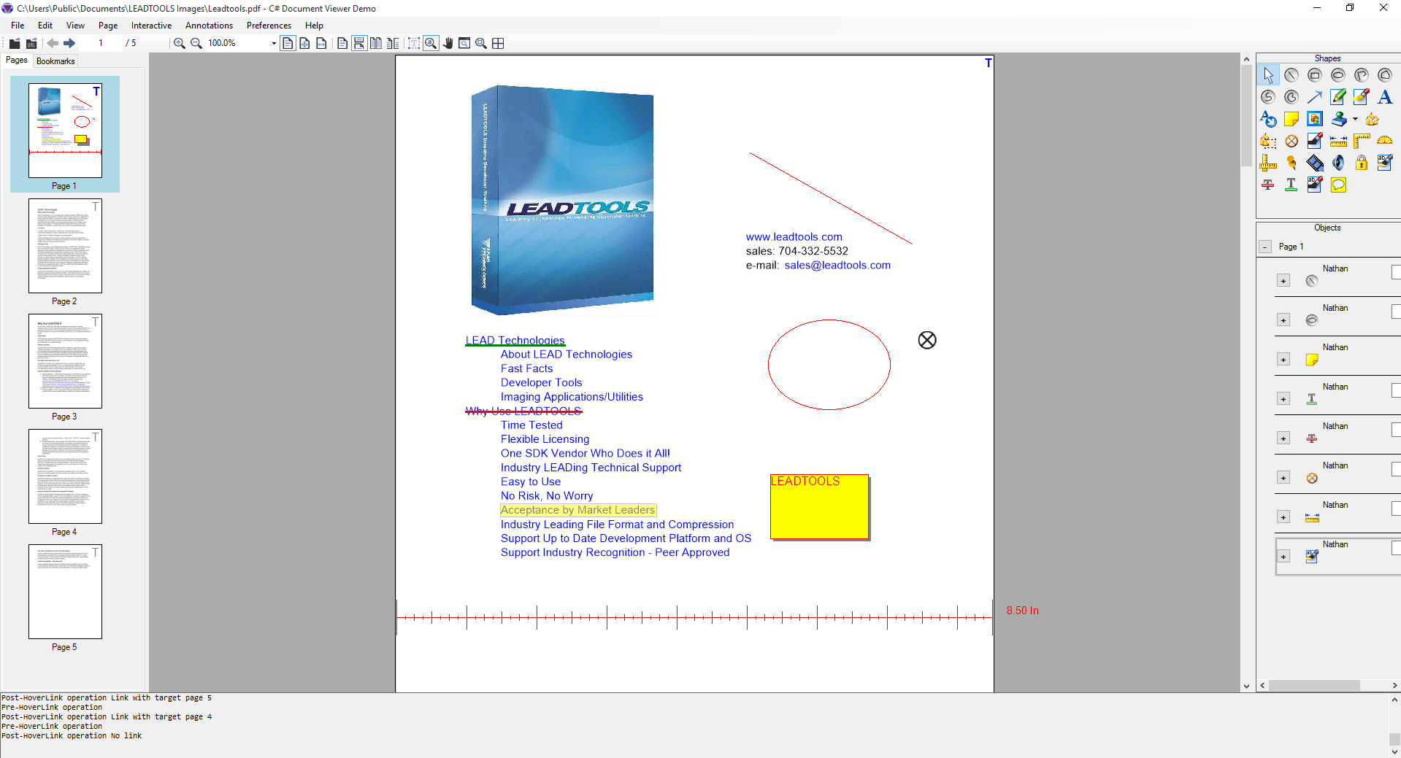Screen dimensions: 1401x758
Task: Select the ruler measurement tool
Action: [1338, 141]
